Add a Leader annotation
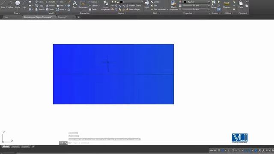This screenshot has width=274, height=154. coord(93,6)
